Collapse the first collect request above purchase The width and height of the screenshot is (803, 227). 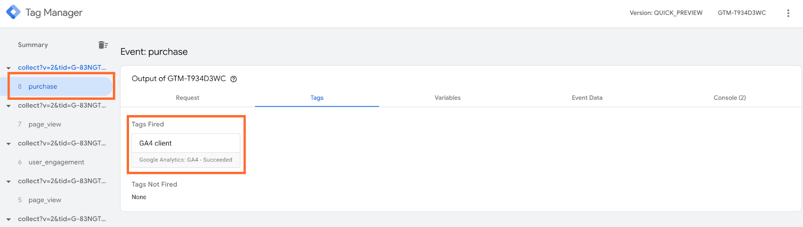tap(9, 68)
